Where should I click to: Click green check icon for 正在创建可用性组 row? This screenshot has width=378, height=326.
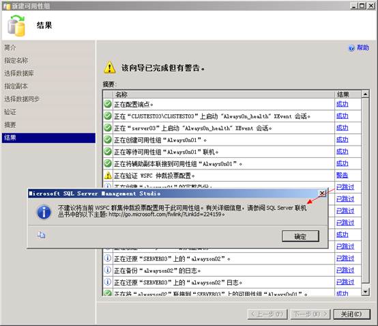[108, 139]
